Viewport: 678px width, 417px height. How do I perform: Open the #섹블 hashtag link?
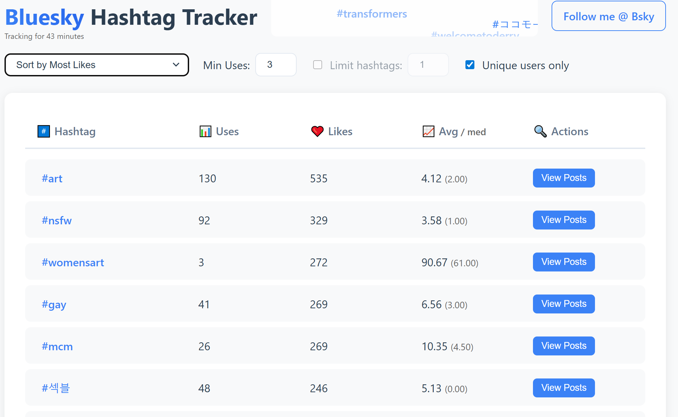pyautogui.click(x=56, y=388)
